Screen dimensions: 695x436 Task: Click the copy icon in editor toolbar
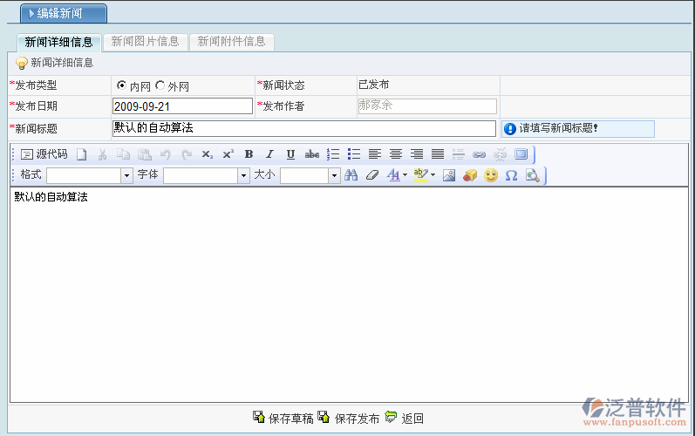click(x=123, y=154)
